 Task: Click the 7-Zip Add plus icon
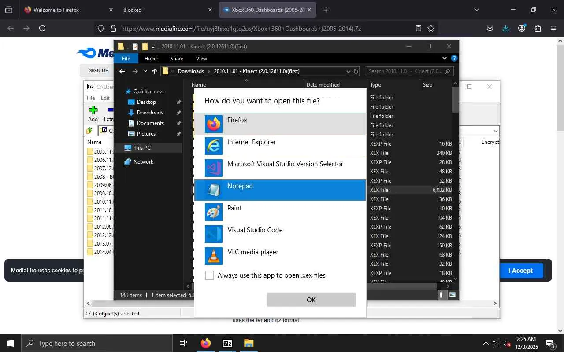(93, 110)
